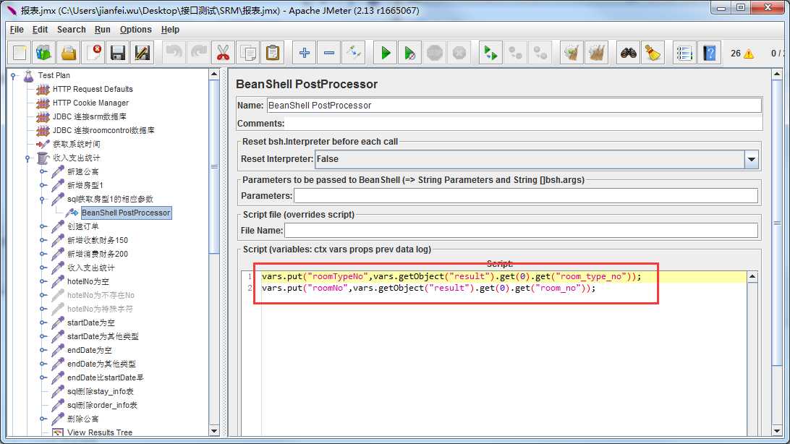Click the New test plan icon
Screen dimensions: 790x444
tap(20, 53)
